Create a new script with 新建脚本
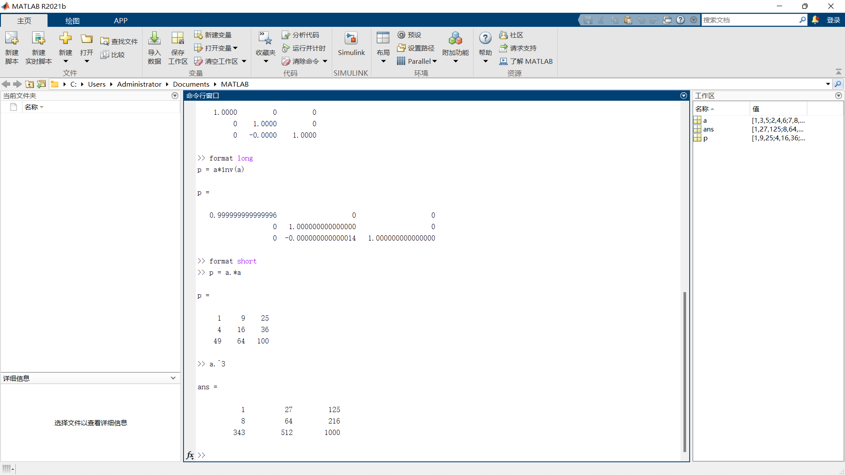Viewport: 845px width, 475px height. [x=12, y=47]
